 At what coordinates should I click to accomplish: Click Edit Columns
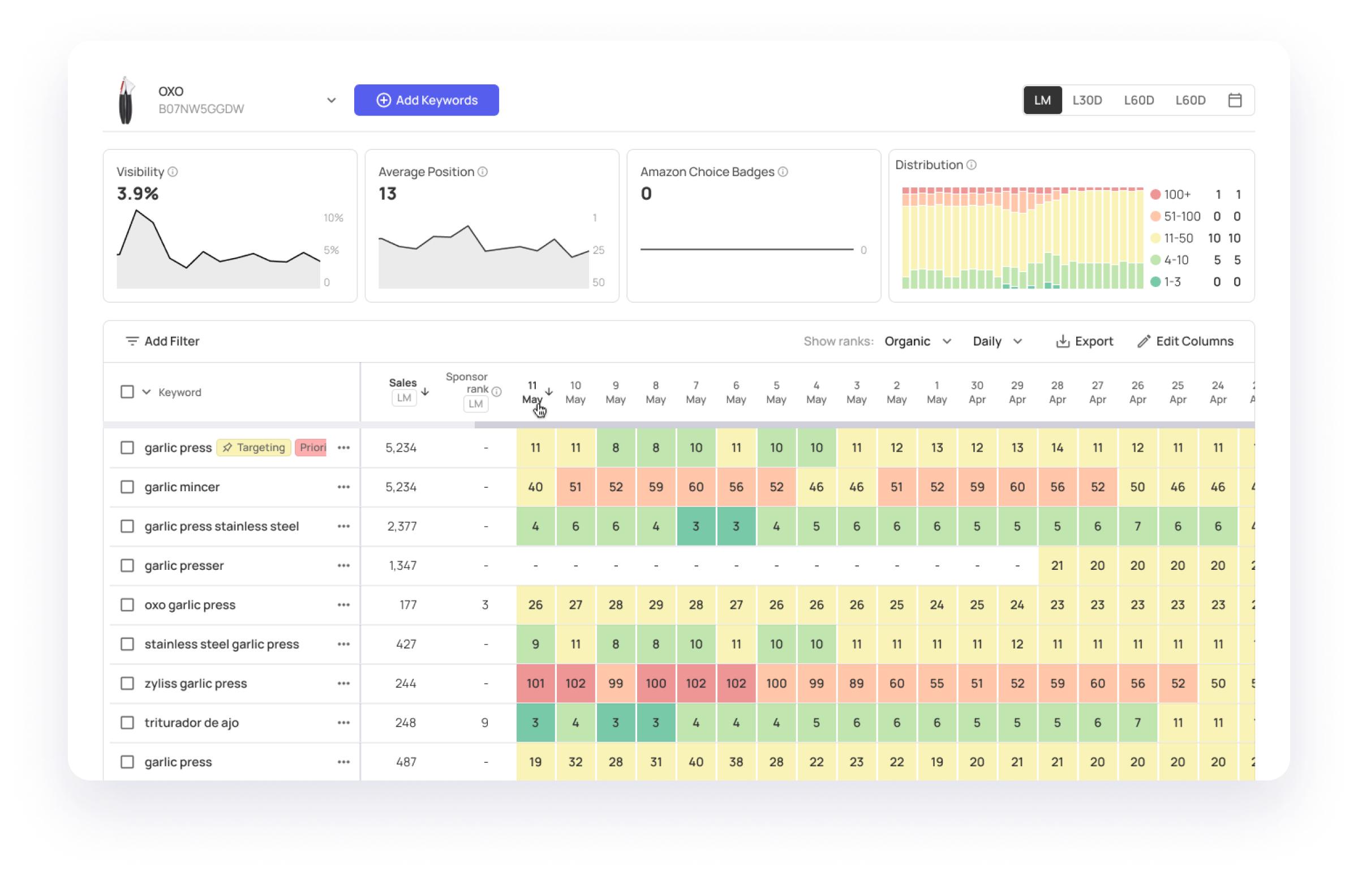1185,341
